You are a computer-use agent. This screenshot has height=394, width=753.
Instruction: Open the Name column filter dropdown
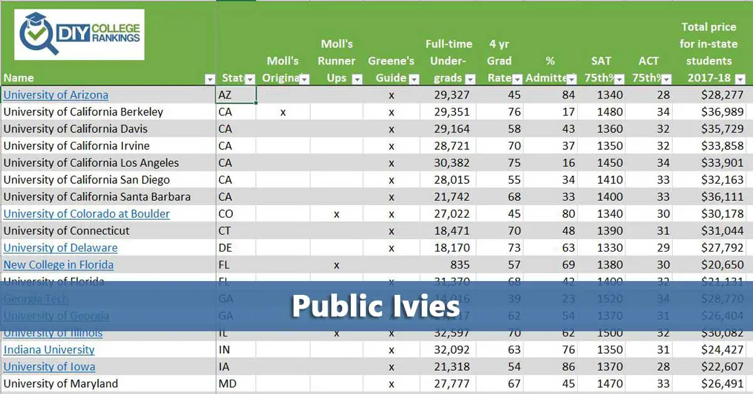pos(210,79)
